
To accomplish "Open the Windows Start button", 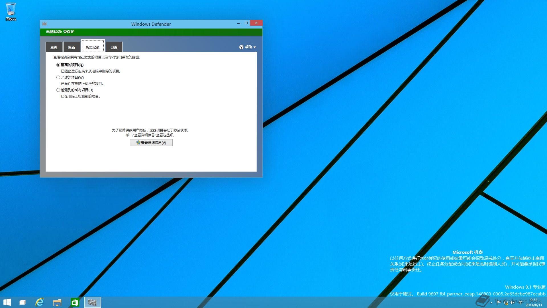I will click(7, 302).
